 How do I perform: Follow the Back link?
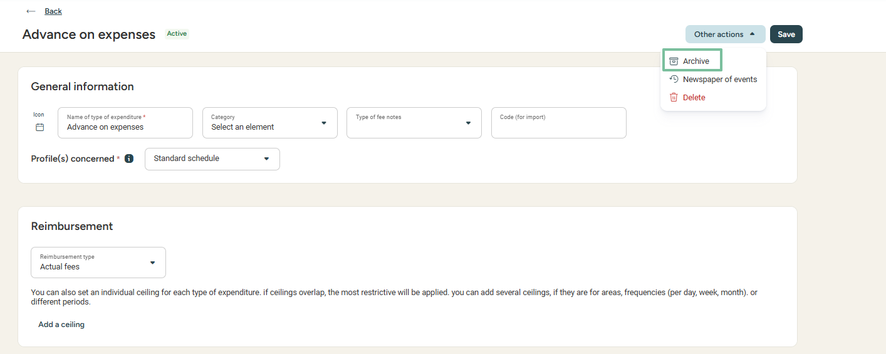[53, 11]
